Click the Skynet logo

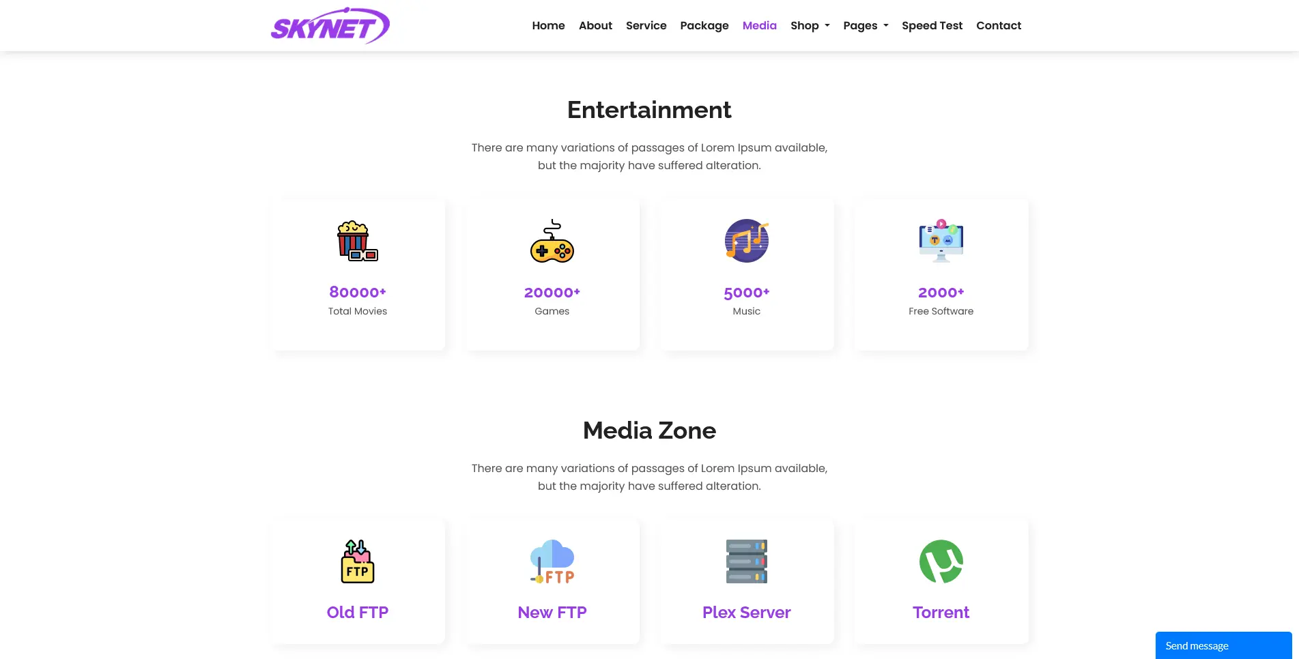click(x=330, y=26)
